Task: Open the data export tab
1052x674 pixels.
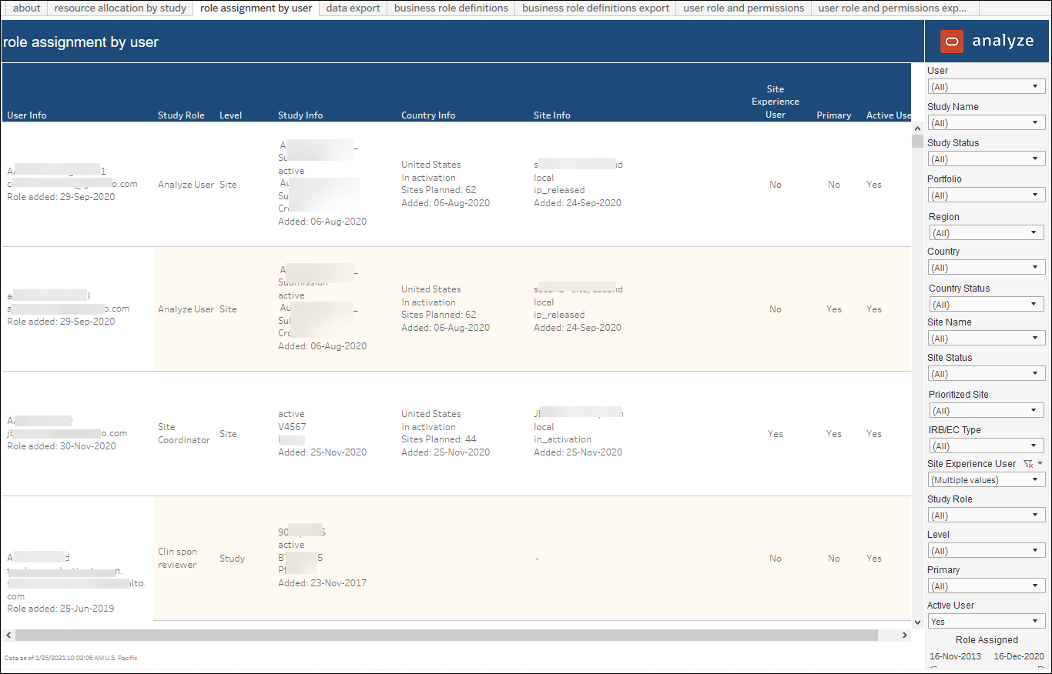Action: click(x=353, y=8)
